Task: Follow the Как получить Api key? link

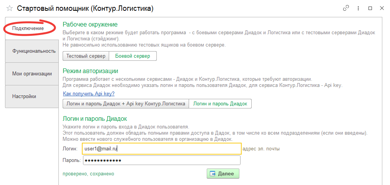Action: (x=89, y=94)
